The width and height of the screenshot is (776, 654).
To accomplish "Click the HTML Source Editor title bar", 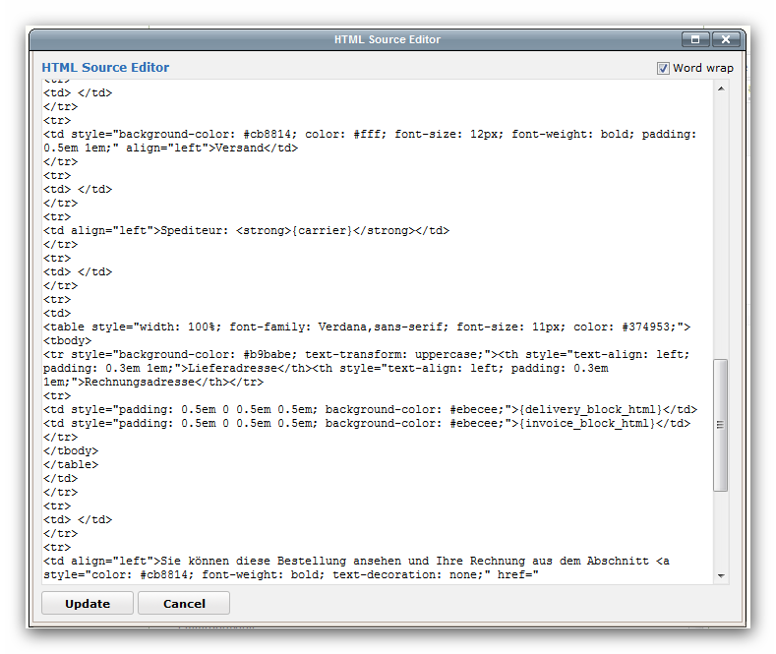I will point(387,39).
